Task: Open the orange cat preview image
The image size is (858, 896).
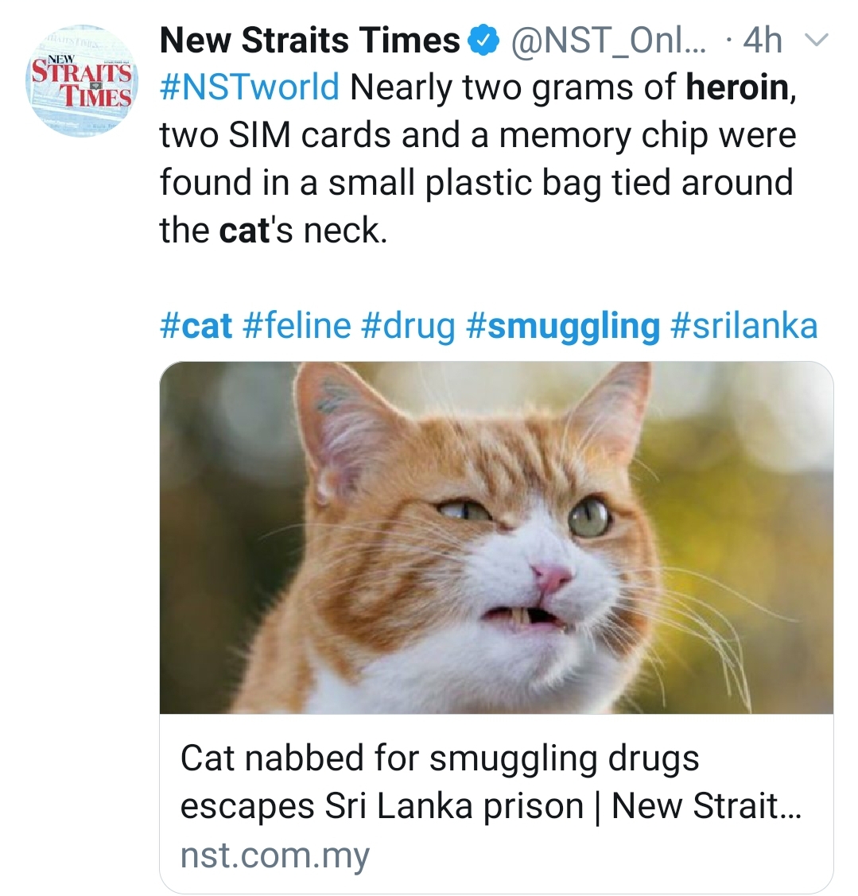Action: (x=496, y=537)
